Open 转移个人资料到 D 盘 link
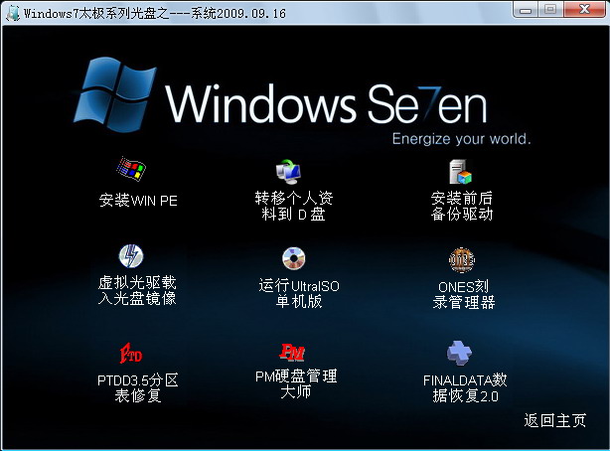This screenshot has width=610, height=451. (294, 207)
